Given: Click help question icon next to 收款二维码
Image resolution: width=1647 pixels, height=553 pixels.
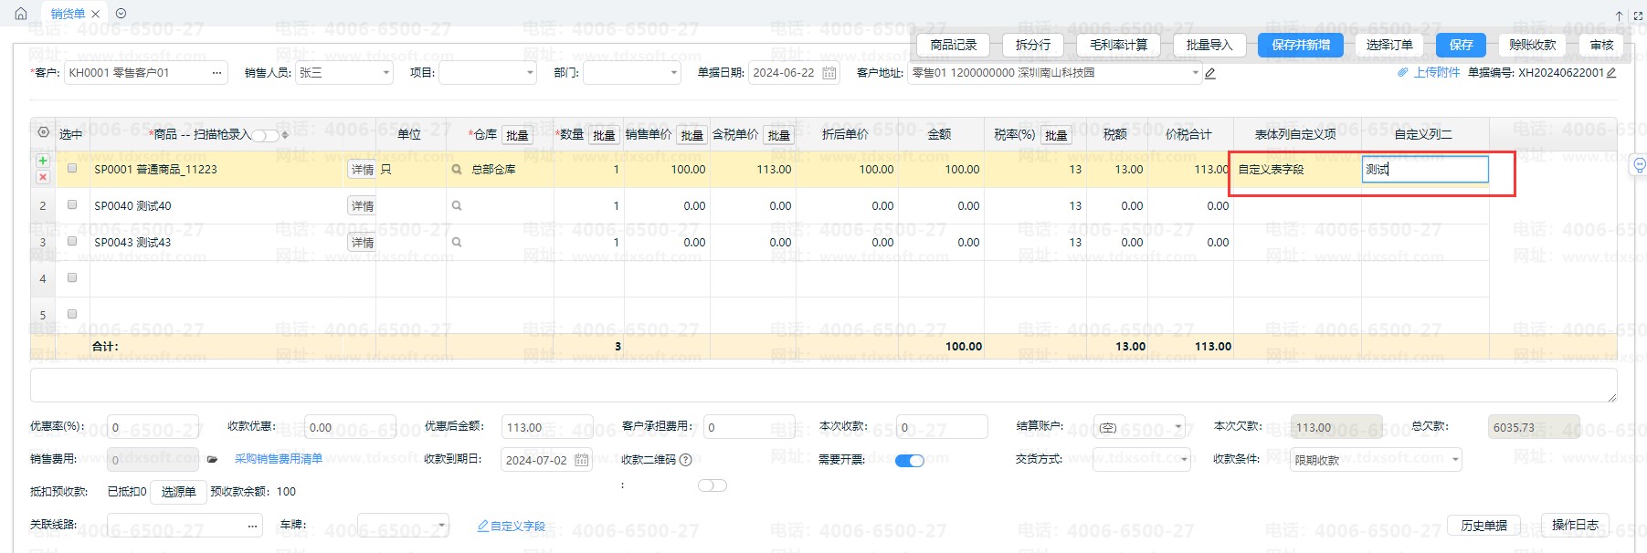Looking at the screenshot, I should pyautogui.click(x=686, y=460).
